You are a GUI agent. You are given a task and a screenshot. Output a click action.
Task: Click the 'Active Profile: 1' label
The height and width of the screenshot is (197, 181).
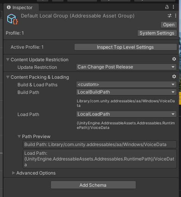[x=27, y=47]
